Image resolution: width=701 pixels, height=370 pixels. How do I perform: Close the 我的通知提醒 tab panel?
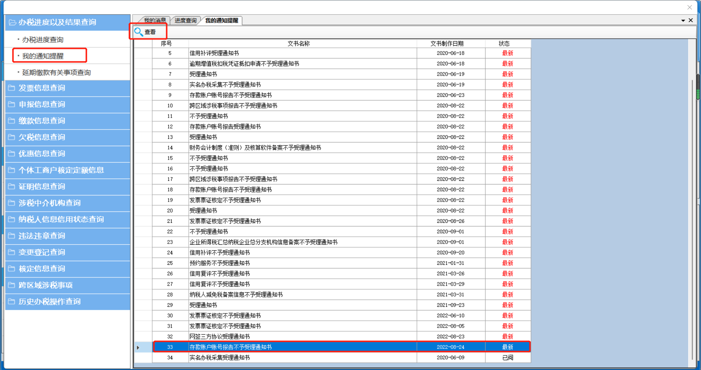point(691,20)
